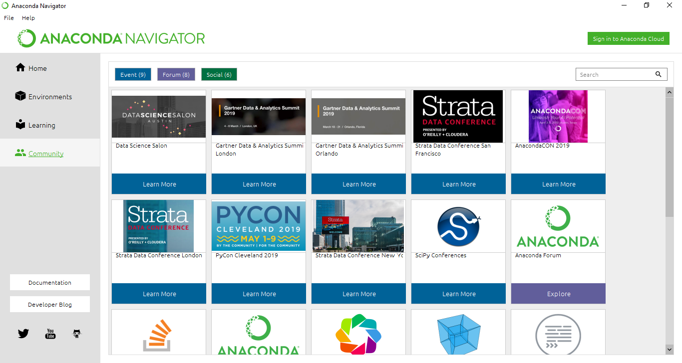The image size is (682, 363).
Task: Open the SciPy Conferences logo thumbnail
Action: coord(458,226)
